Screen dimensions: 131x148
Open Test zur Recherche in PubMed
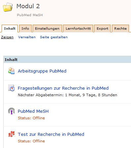point(51,134)
